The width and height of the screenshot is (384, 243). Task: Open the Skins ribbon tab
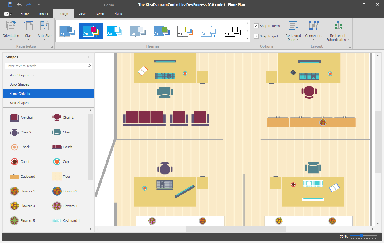click(118, 14)
